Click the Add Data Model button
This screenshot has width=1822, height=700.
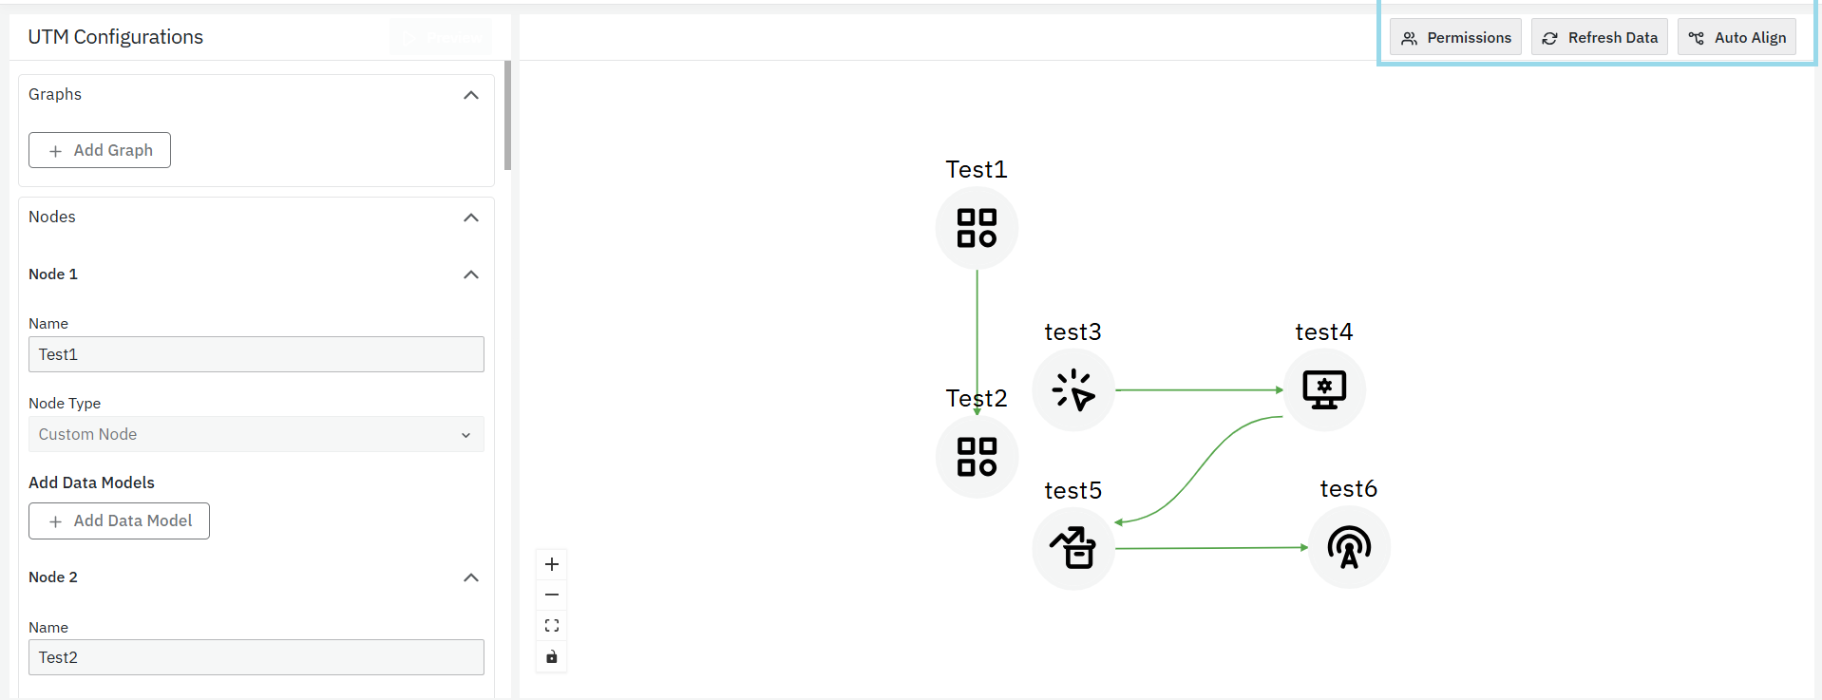[119, 521]
